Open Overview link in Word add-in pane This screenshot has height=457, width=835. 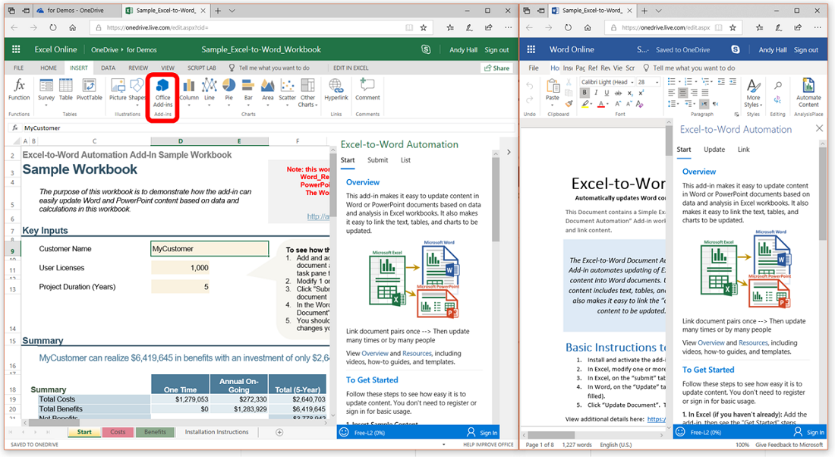pyautogui.click(x=711, y=342)
